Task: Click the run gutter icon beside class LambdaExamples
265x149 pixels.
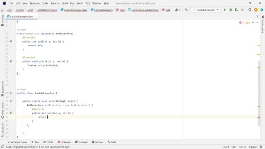Action: point(11,93)
